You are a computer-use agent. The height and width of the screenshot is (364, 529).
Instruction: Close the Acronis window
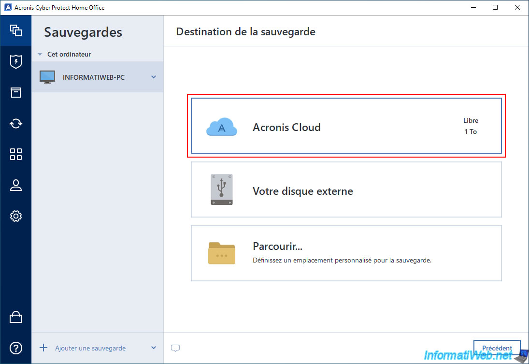coord(517,7)
